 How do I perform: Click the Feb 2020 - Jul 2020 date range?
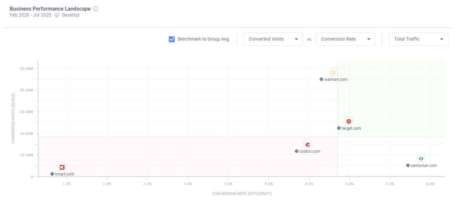click(x=30, y=15)
